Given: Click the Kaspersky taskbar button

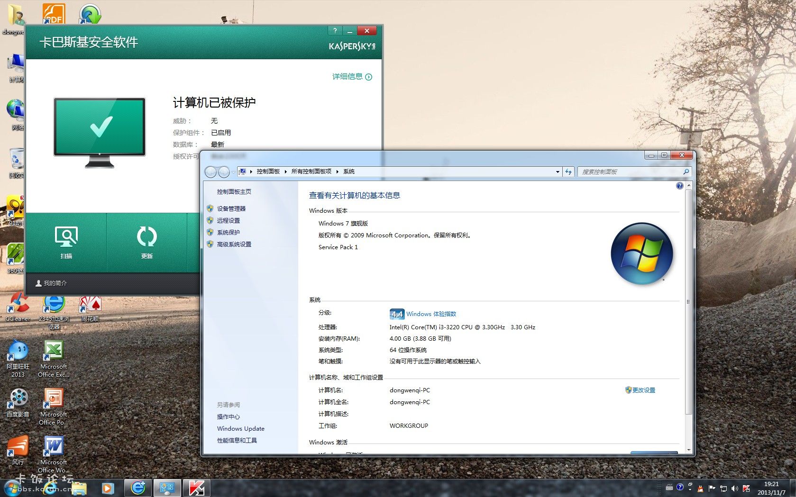Looking at the screenshot, I should 196,488.
